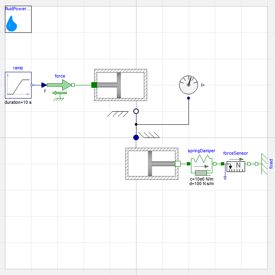Select the green line from force to cylinder

(83, 85)
